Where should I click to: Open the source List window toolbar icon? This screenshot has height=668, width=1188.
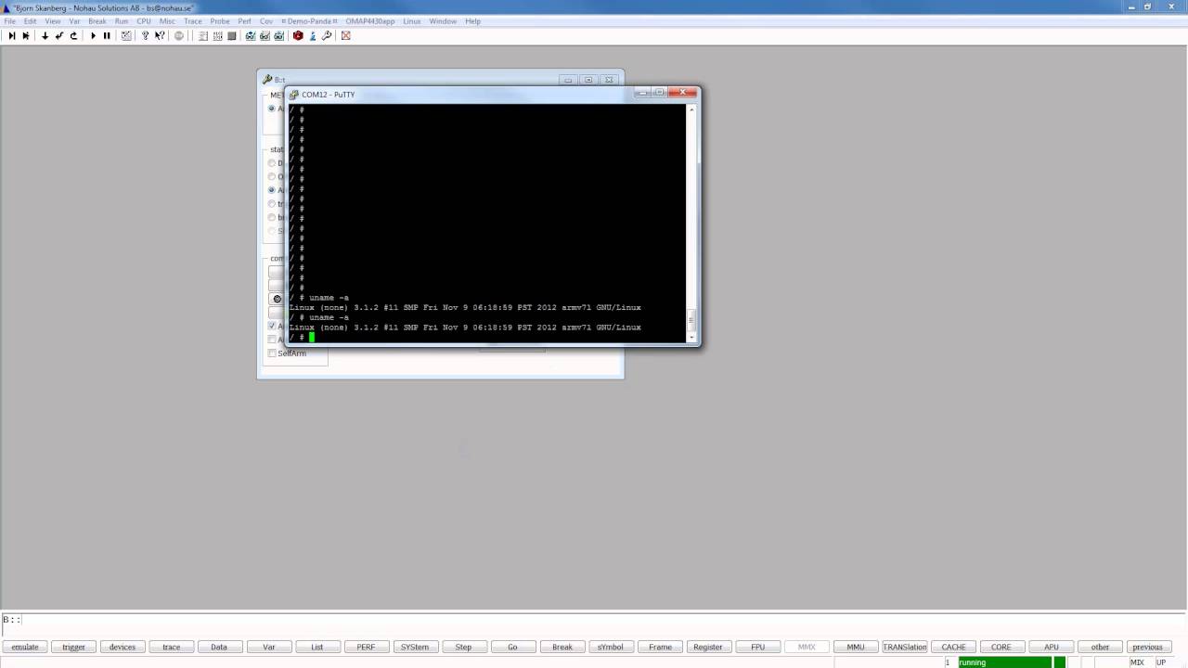tap(203, 35)
